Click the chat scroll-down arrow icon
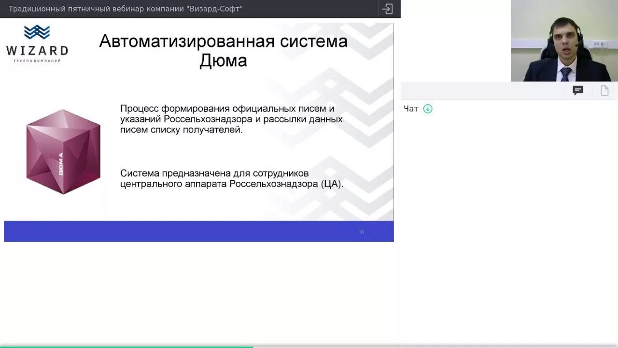Screen dimensions: 618x348 click(428, 109)
